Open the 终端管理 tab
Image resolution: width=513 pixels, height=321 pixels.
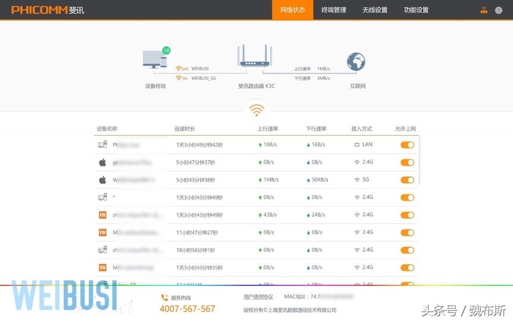pos(333,10)
